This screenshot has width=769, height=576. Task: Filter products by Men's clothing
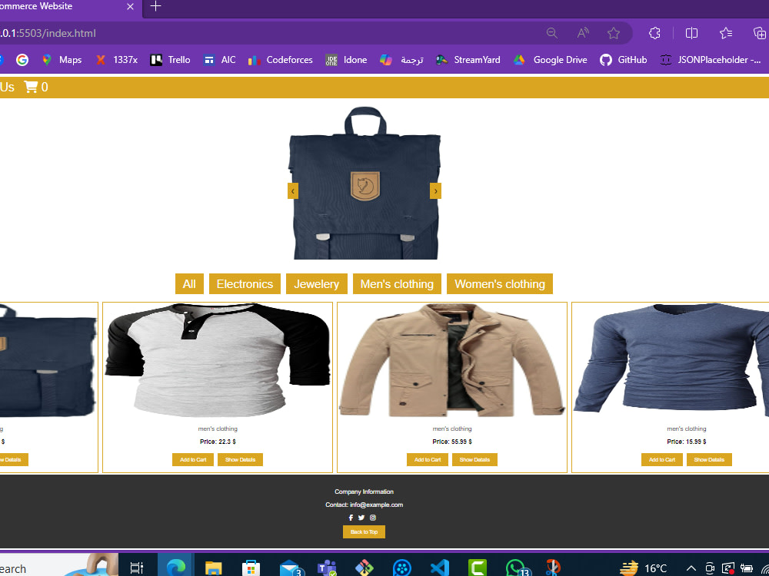pyautogui.click(x=398, y=284)
